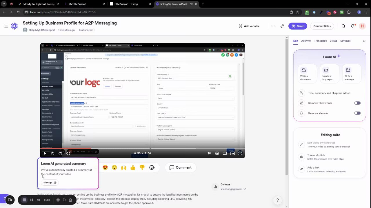React with heart-eyes emoji
This screenshot has width=371, height=208.
pyautogui.click(x=105, y=167)
